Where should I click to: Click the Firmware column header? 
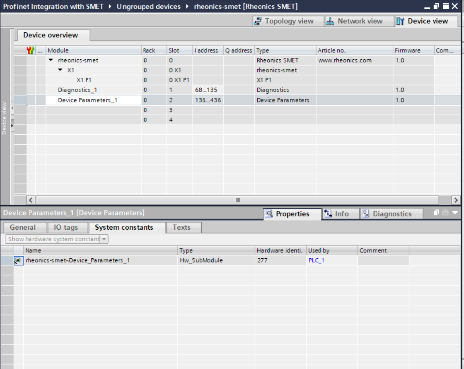point(414,50)
